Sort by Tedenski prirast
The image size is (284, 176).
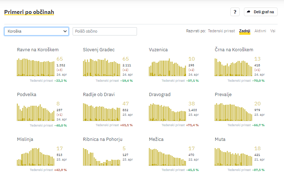click(x=221, y=31)
